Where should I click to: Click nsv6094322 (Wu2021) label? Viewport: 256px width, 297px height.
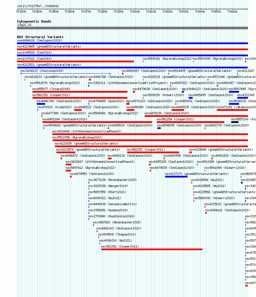pos(105,198)
